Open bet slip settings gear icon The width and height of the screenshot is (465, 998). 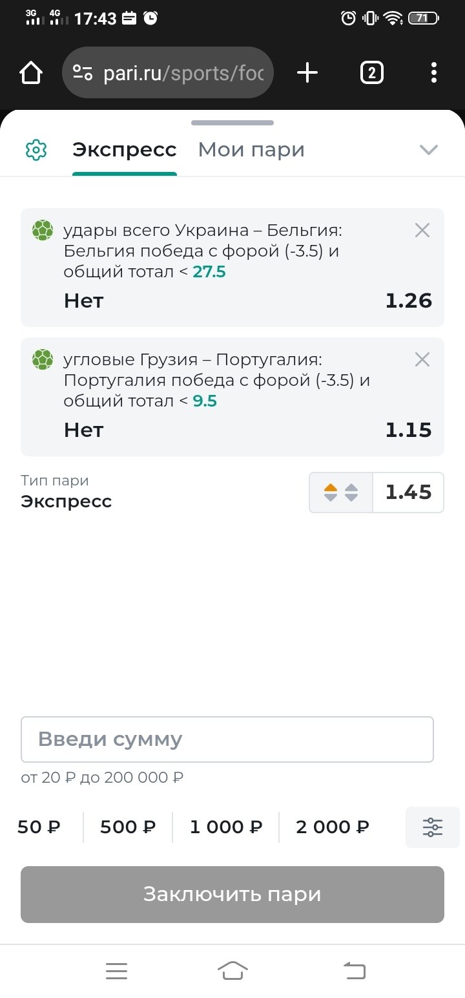pyautogui.click(x=36, y=150)
